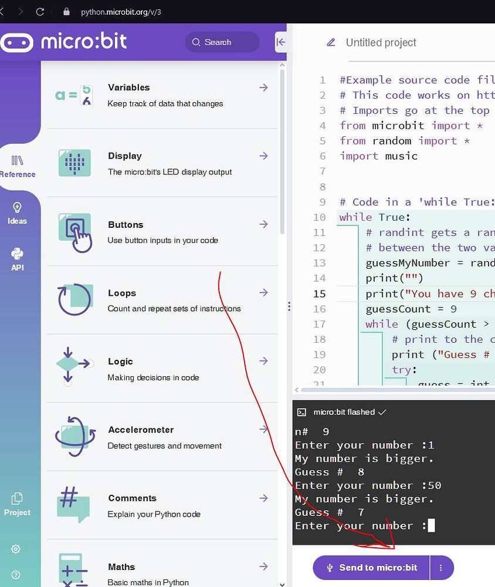Click the Search input field
Screen dimensions: 495x587
(x=222, y=42)
